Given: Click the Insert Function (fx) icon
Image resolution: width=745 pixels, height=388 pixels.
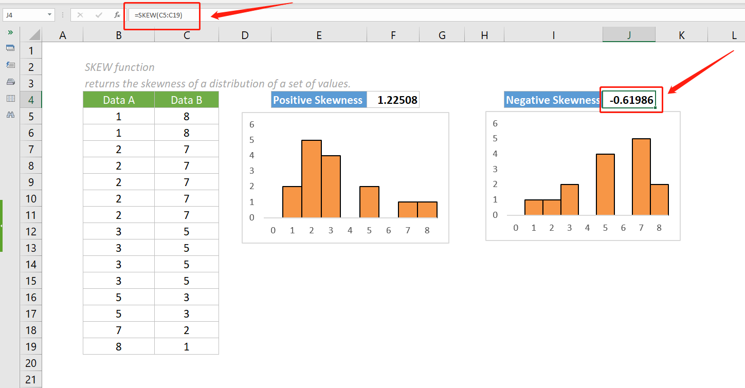Looking at the screenshot, I should pos(116,15).
